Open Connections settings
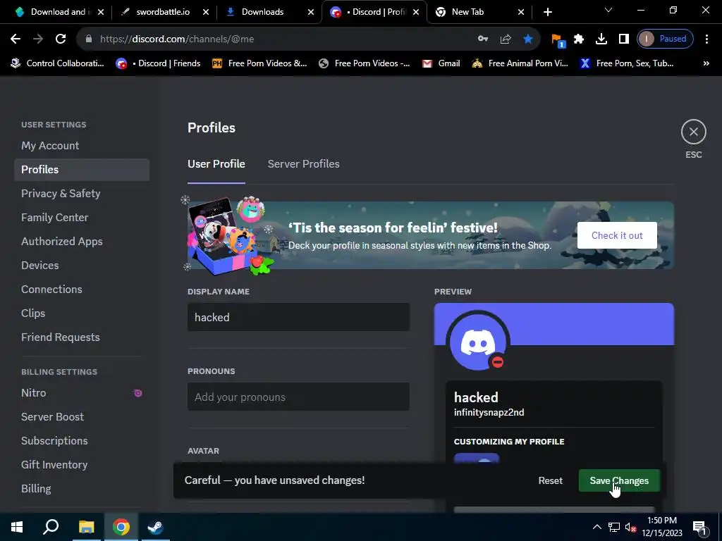 [82, 290]
